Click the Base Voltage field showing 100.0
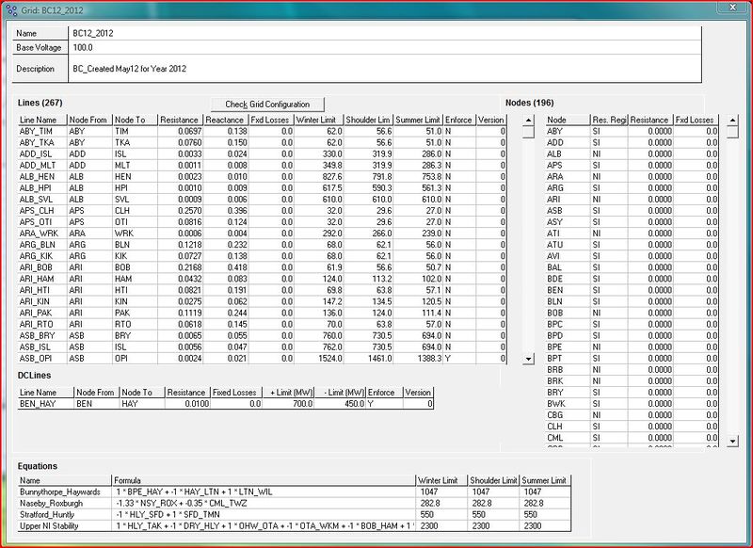Screen dimensions: 753x548 [385, 47]
